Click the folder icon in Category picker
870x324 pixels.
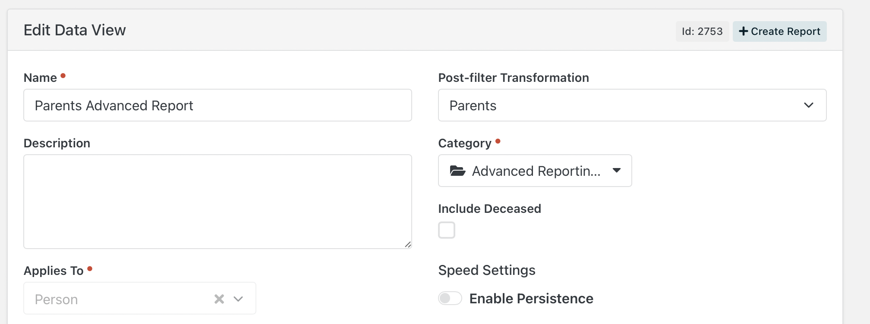[x=457, y=171]
